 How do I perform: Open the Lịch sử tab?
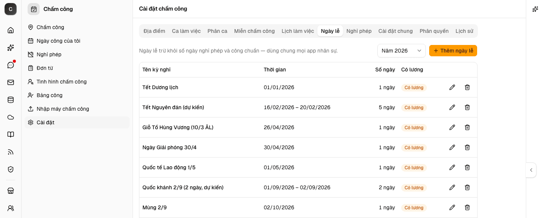pos(464,31)
